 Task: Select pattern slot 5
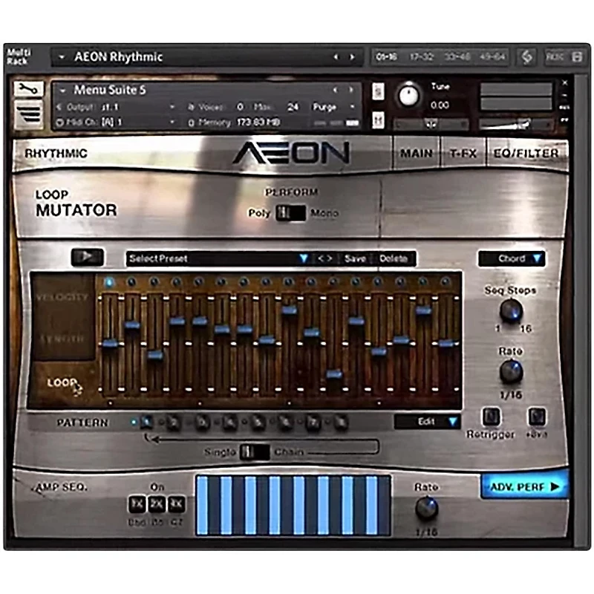[x=258, y=422]
